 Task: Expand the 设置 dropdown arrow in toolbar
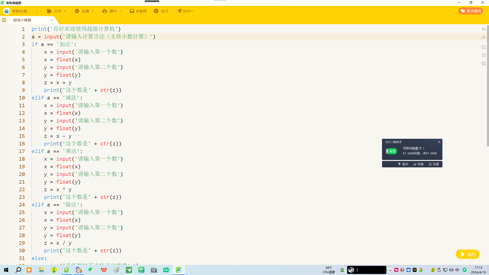pyautogui.click(x=92, y=11)
